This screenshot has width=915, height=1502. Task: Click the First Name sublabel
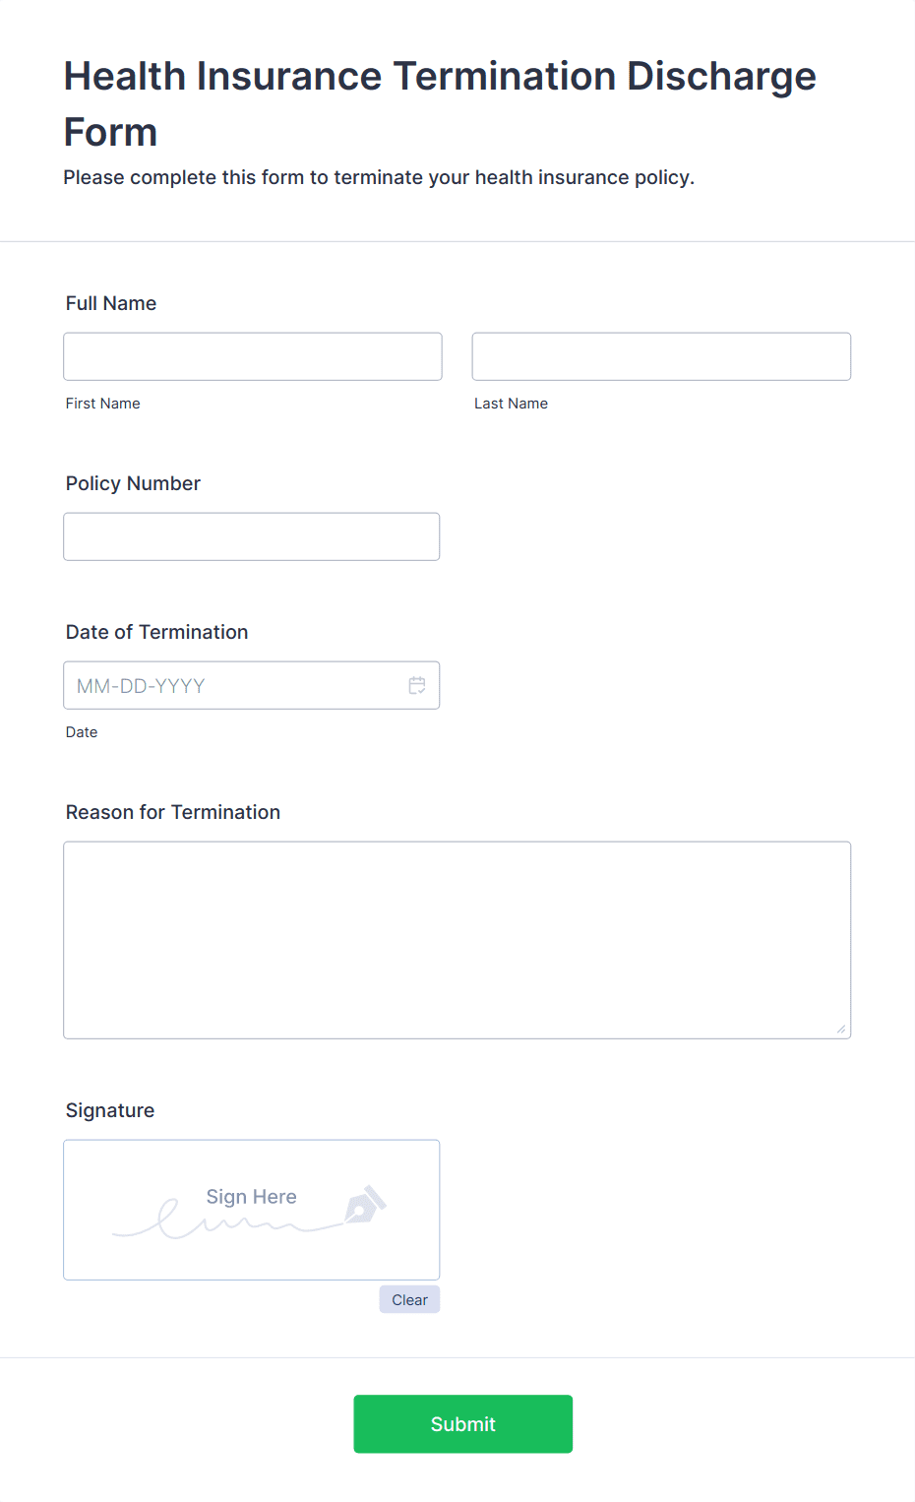[103, 404]
